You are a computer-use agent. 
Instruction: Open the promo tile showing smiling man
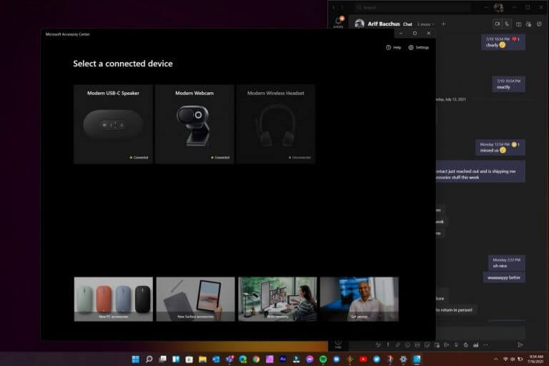[x=360, y=299]
